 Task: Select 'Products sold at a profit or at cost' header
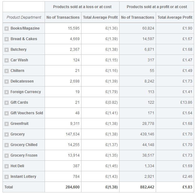(x=157, y=7)
